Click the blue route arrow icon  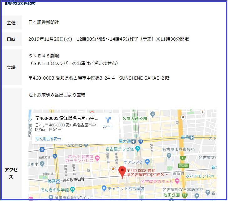(108, 120)
